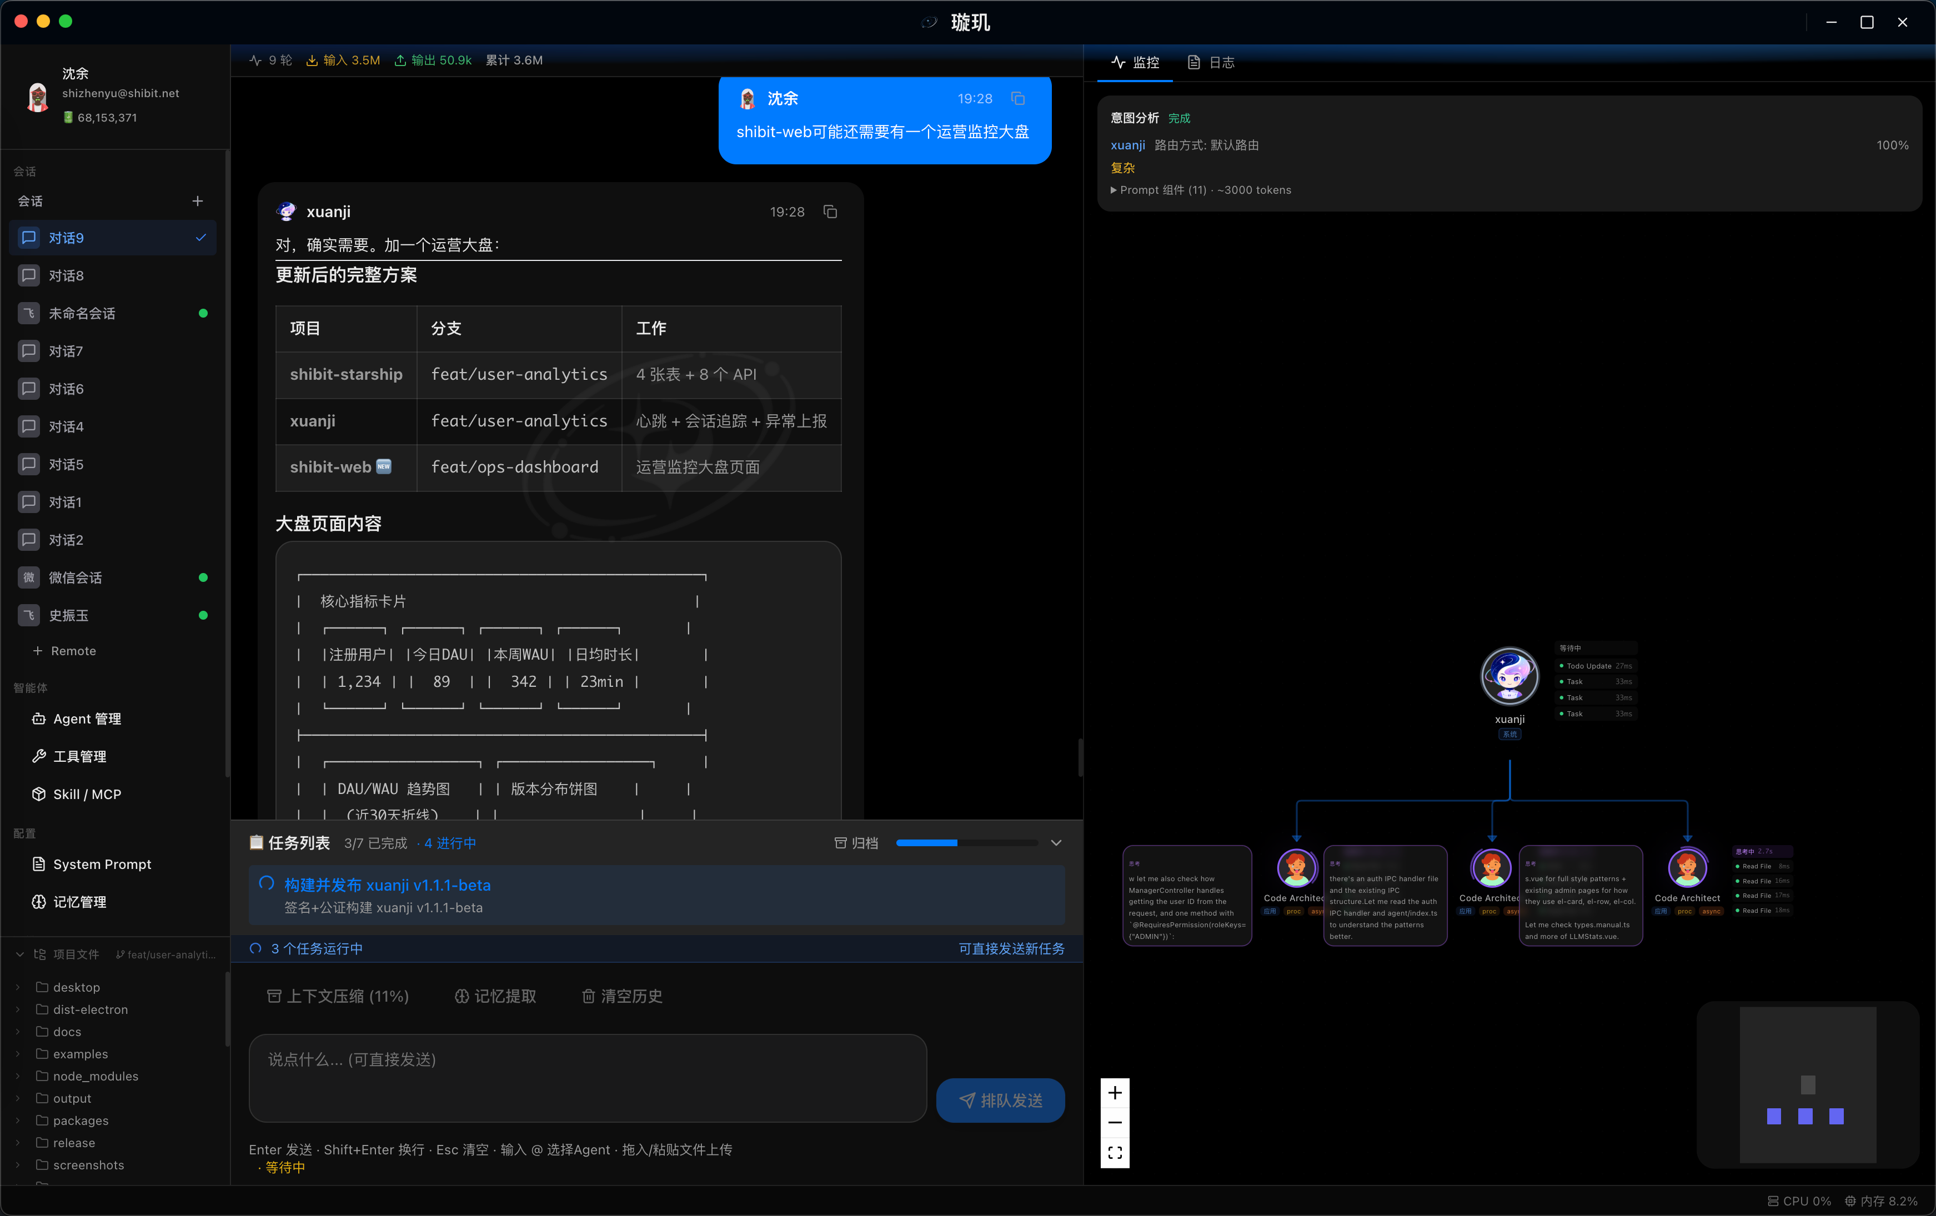
Task: Click the 构建并发布 xuanji v1.1.1-beta task
Action: tap(656, 895)
